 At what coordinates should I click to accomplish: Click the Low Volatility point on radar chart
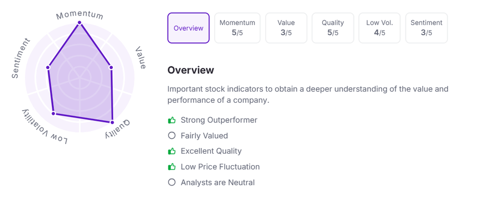coord(53,113)
